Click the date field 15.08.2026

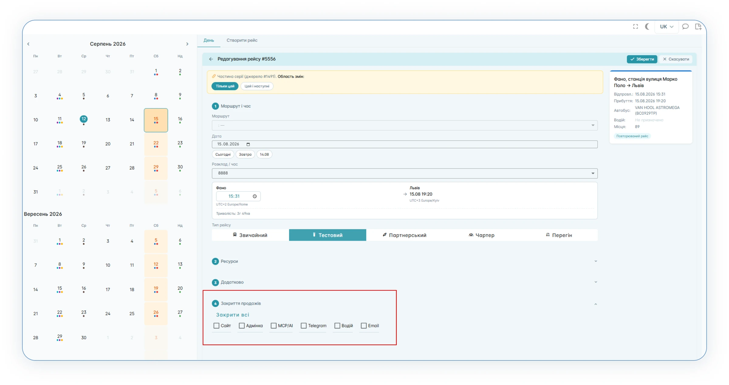(405, 144)
